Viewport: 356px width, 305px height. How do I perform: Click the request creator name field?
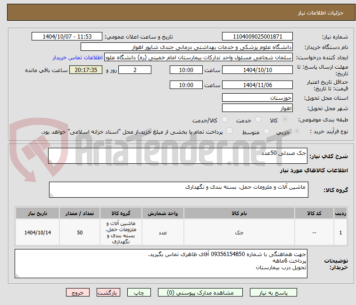coord(198,57)
